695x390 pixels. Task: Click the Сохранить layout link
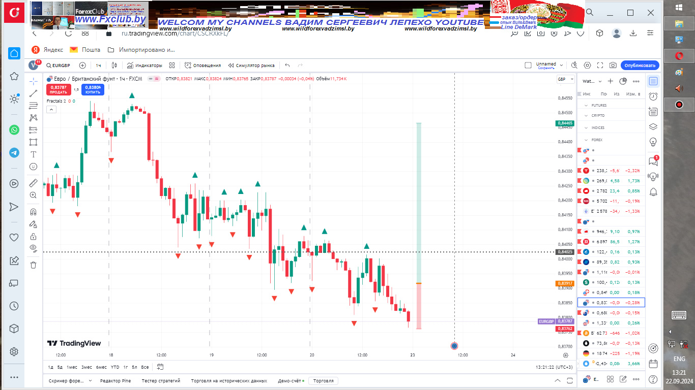(x=546, y=68)
